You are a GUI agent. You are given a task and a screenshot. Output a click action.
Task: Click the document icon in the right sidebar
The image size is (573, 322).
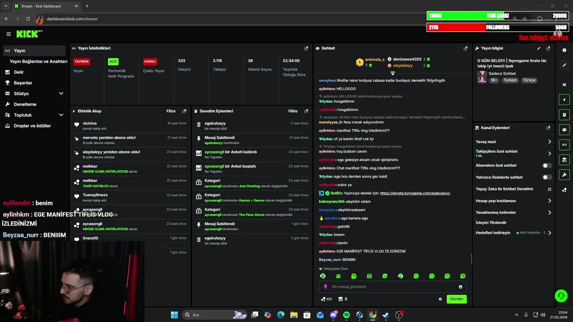564,115
